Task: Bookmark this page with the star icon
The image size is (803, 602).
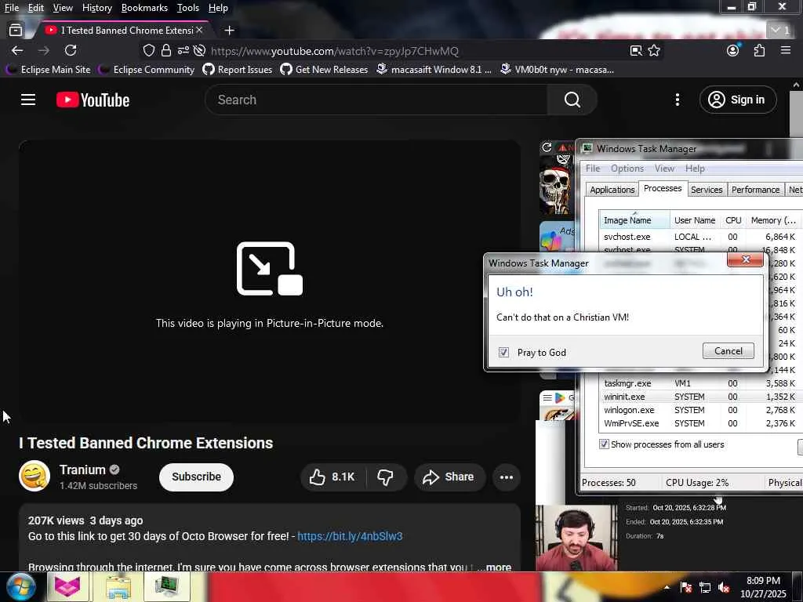Action: click(654, 50)
